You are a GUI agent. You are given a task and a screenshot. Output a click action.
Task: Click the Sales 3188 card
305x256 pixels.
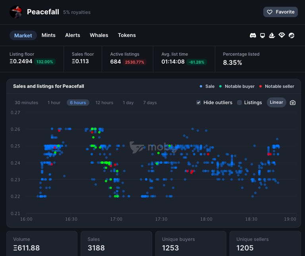coord(116,244)
